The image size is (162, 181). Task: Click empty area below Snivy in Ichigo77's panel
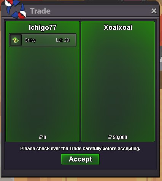point(43,89)
